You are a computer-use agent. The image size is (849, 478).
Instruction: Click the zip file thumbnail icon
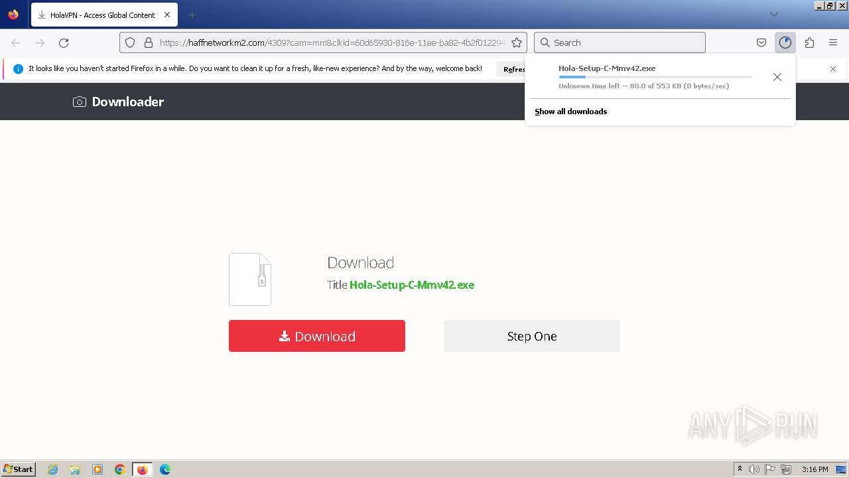pos(250,279)
